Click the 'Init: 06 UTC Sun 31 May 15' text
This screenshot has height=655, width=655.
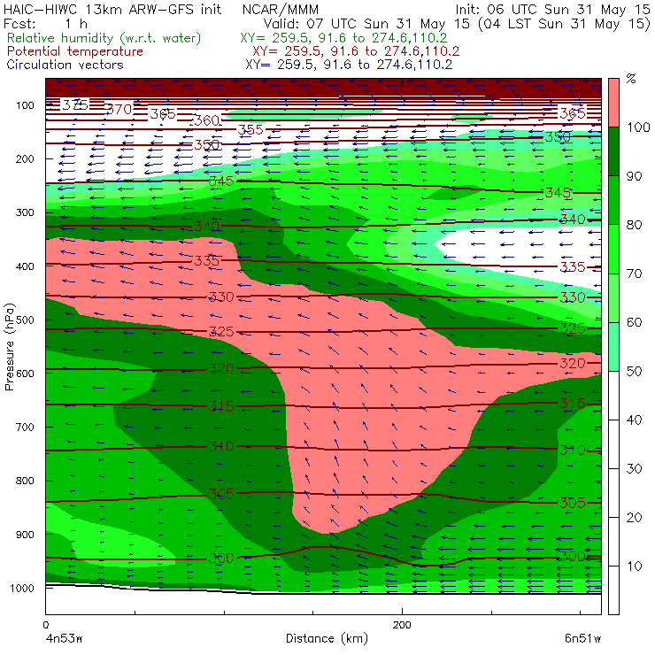point(552,10)
